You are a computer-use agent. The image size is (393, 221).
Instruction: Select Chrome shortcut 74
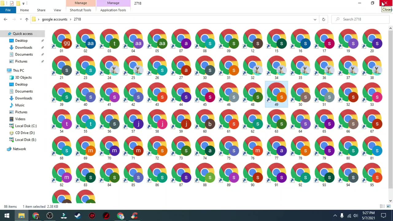(205, 148)
